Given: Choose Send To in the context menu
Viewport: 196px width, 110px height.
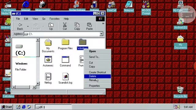Looking at the screenshot, I should click(x=97, y=57).
